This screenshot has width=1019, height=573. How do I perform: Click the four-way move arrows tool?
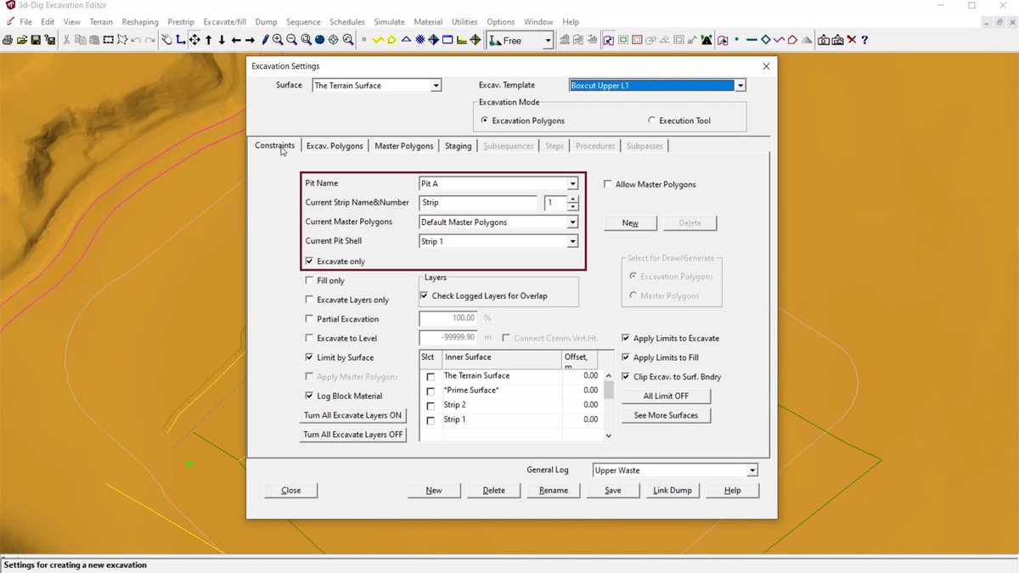pos(194,40)
